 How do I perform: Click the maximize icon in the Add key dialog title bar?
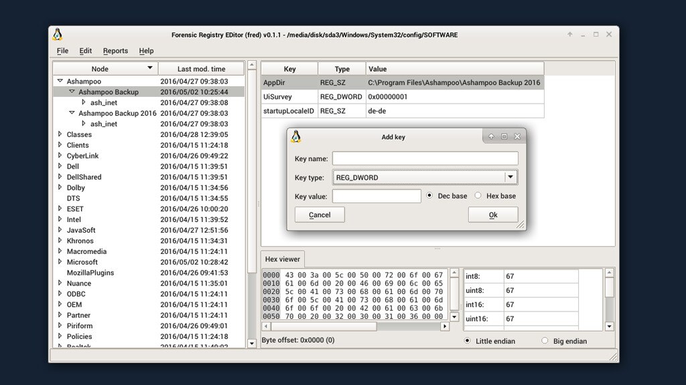click(x=504, y=136)
